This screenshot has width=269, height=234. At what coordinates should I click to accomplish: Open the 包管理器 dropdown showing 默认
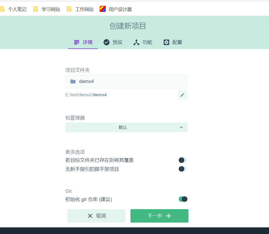coord(126,127)
